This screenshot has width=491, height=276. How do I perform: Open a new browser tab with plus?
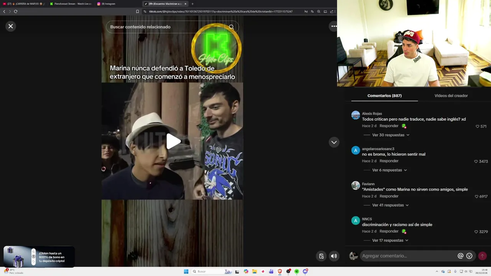(x=193, y=4)
